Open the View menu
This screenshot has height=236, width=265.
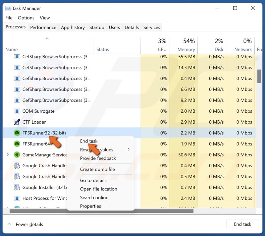coord(45,18)
